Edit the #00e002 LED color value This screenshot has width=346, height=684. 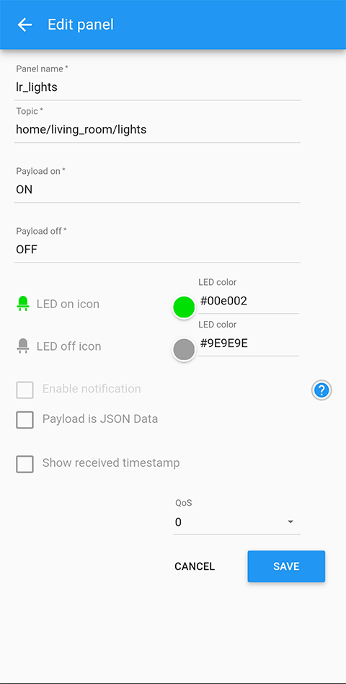pos(249,301)
